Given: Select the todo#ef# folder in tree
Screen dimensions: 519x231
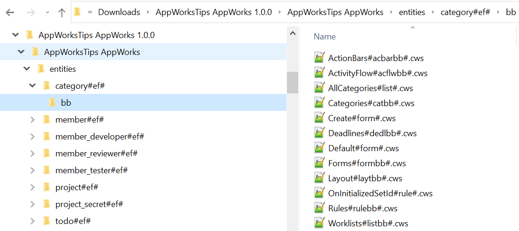Looking at the screenshot, I should 73,221.
